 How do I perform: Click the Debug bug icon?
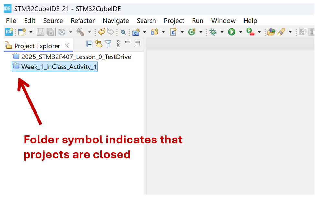click(x=213, y=32)
